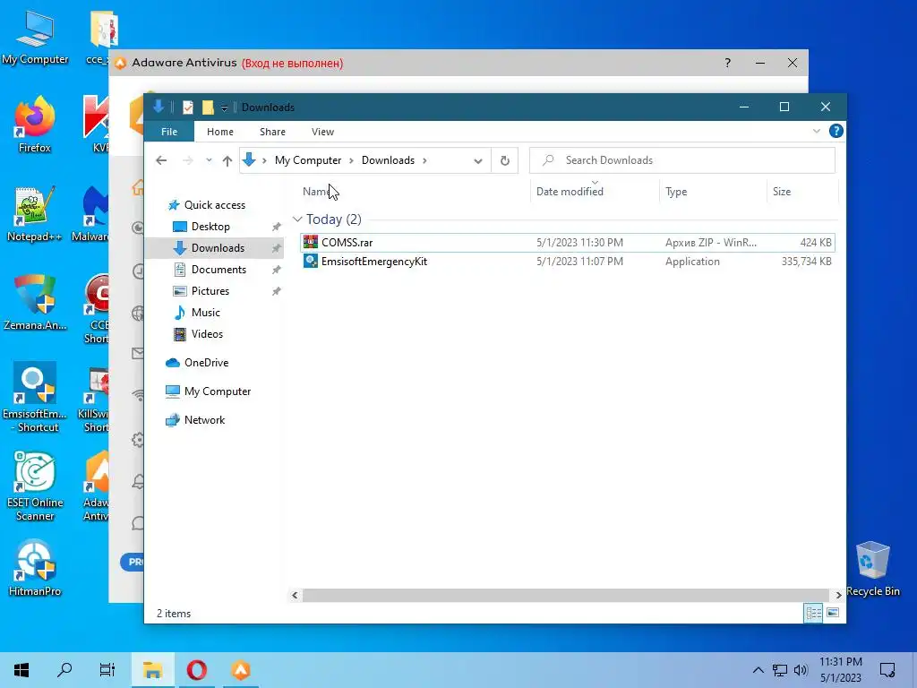Open Desktop in the navigation pane

point(210,227)
